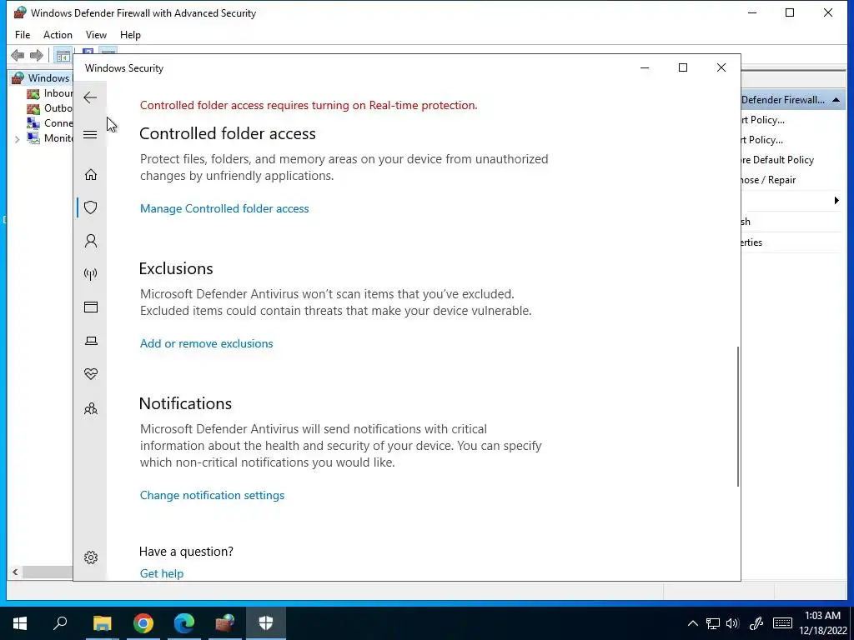Click the Controlled folder access heading
The width and height of the screenshot is (854, 640).
tap(228, 133)
